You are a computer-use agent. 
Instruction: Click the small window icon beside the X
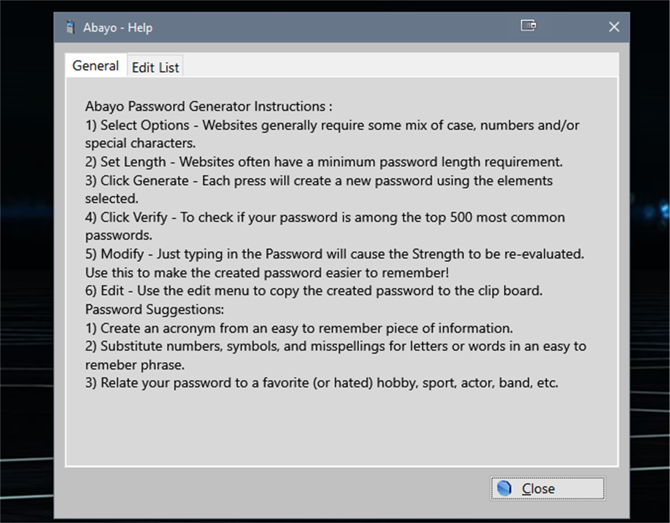tap(528, 26)
